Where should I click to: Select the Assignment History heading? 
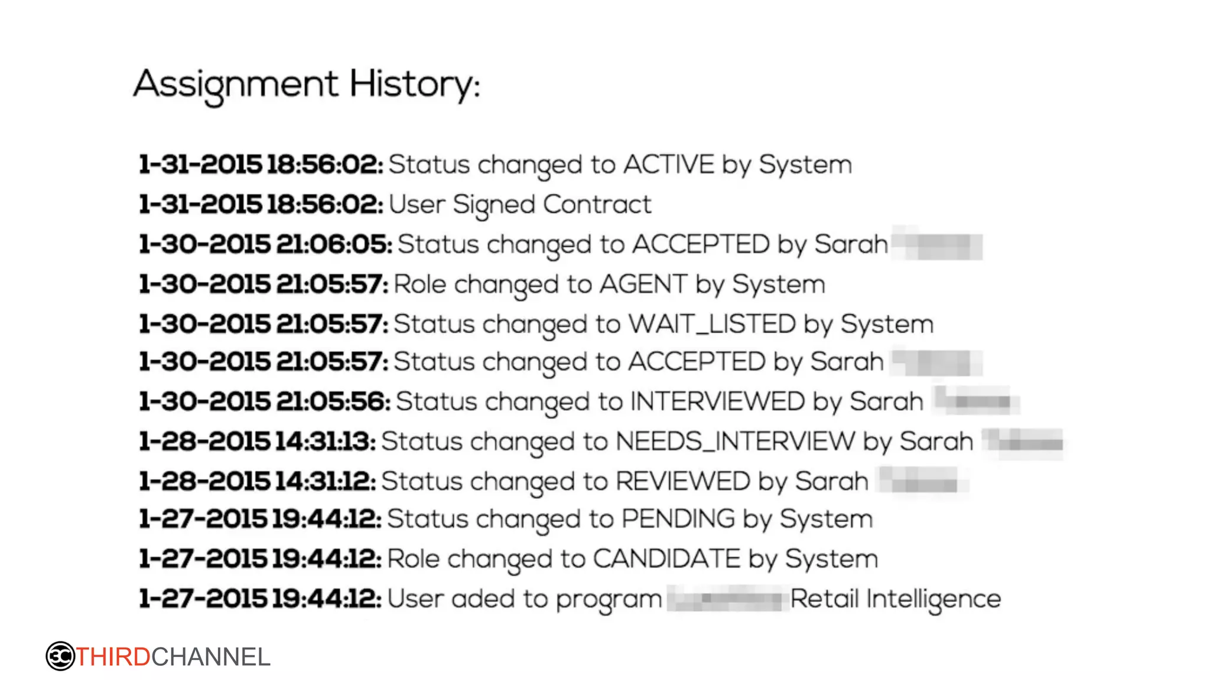(307, 84)
